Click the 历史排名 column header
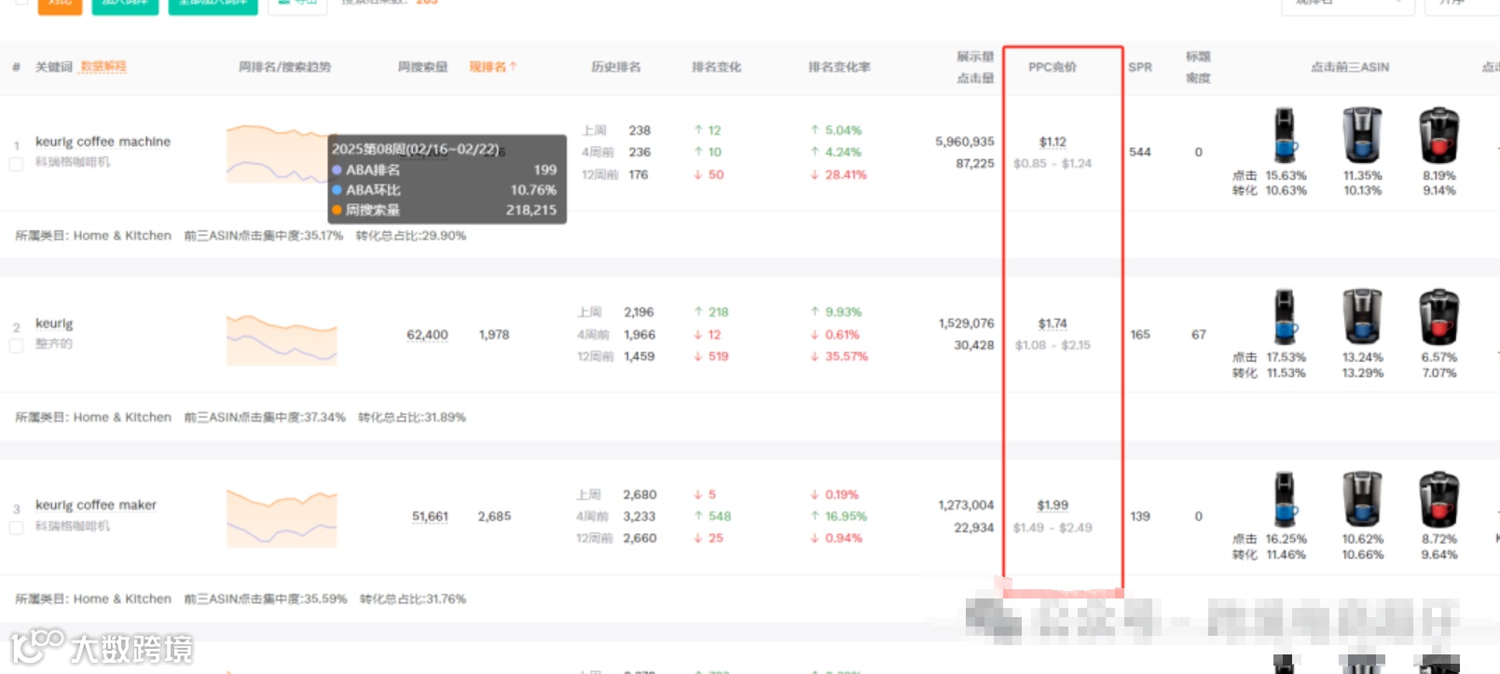This screenshot has width=1500, height=674. tap(616, 67)
